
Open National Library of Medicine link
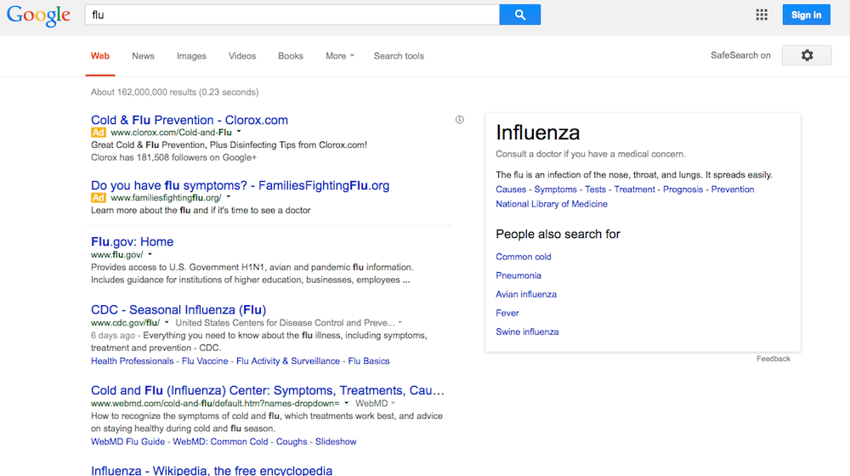click(x=552, y=204)
